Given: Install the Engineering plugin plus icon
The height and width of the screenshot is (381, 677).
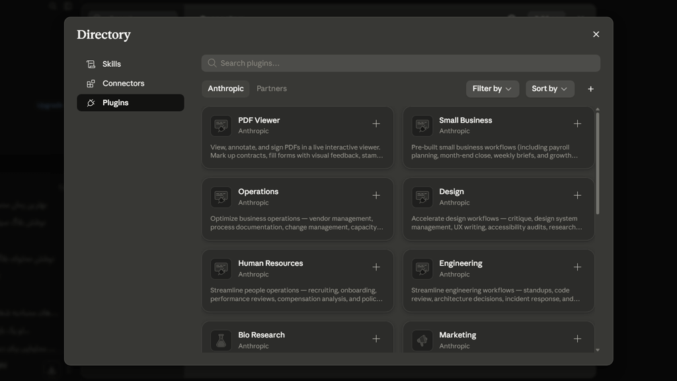Looking at the screenshot, I should tap(577, 267).
